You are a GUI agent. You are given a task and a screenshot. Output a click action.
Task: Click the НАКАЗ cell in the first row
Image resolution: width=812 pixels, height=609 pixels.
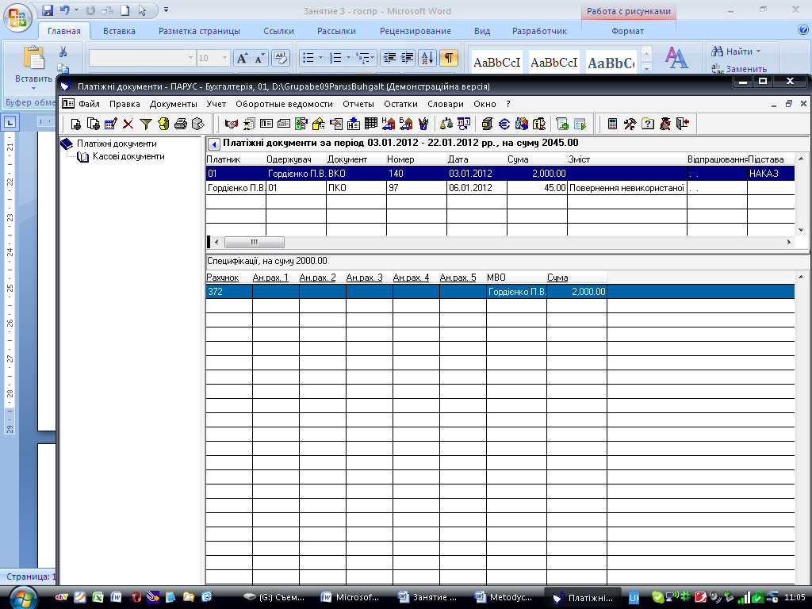coord(771,174)
